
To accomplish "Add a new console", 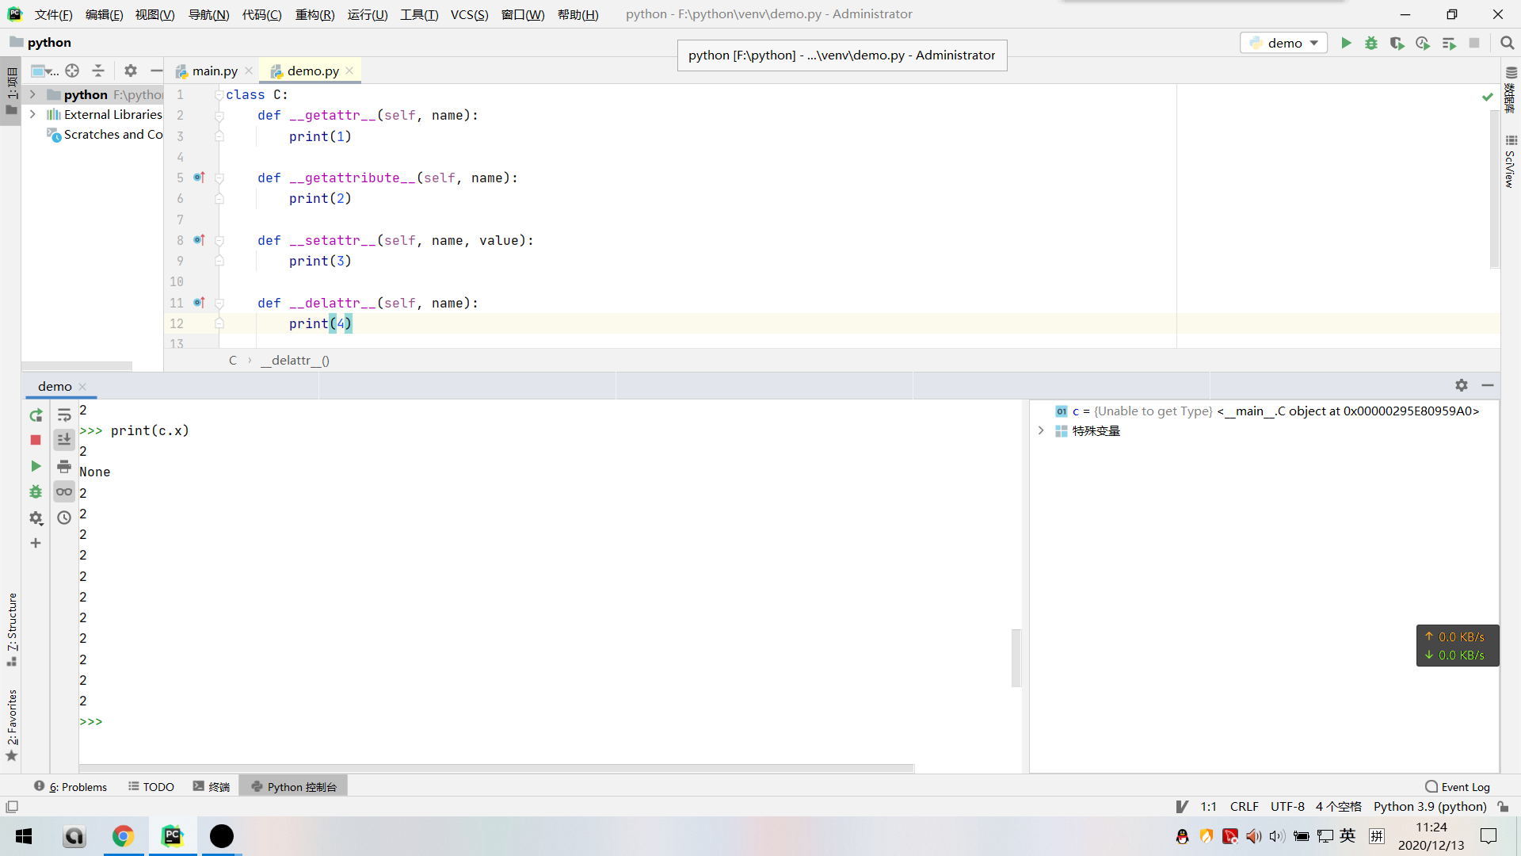I will click(x=36, y=543).
